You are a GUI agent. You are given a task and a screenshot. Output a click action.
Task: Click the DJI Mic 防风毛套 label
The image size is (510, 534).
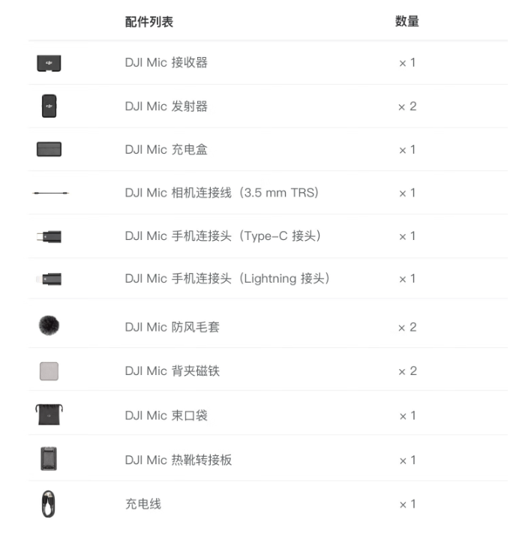(x=172, y=327)
